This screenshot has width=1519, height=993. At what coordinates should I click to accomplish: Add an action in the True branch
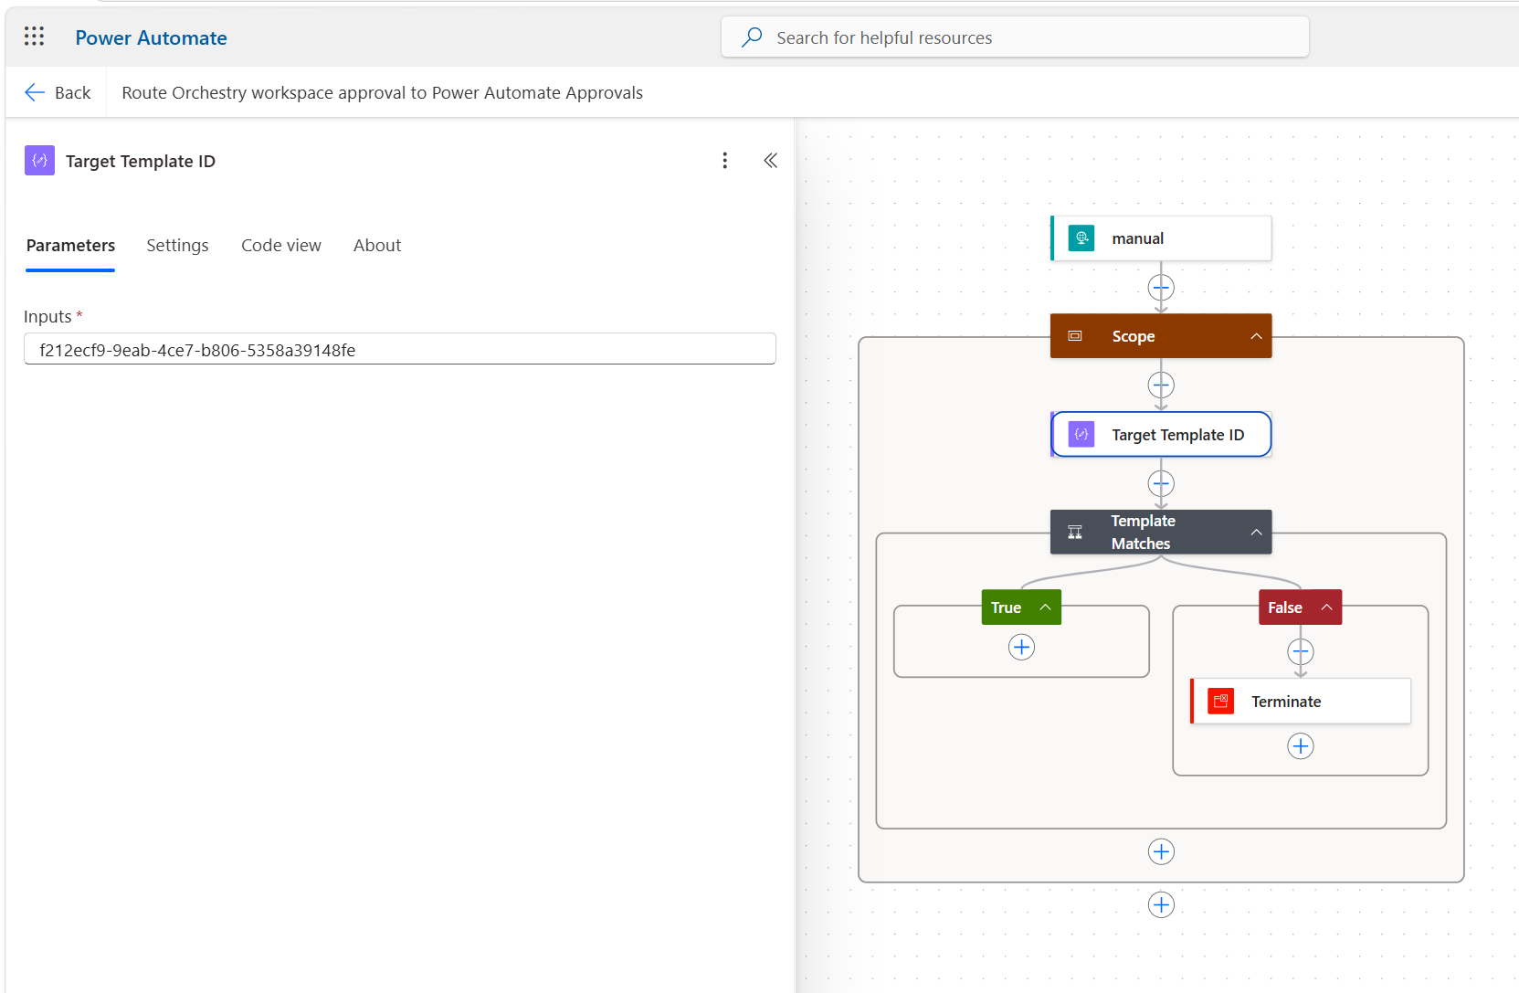[1021, 648]
